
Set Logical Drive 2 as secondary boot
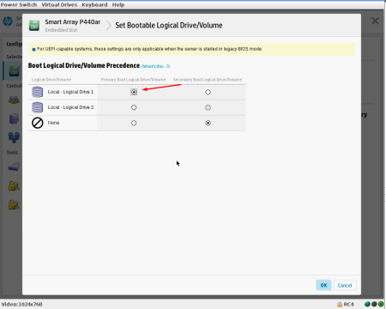(208, 107)
